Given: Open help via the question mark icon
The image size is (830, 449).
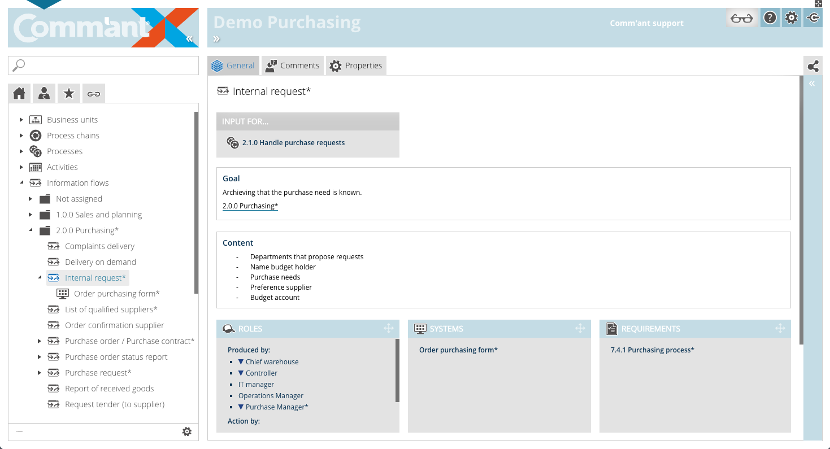Looking at the screenshot, I should pos(770,18).
